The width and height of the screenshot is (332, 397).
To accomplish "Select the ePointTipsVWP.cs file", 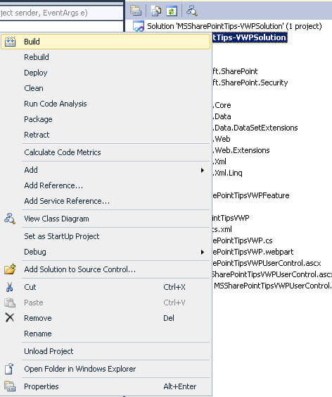I will [x=243, y=240].
